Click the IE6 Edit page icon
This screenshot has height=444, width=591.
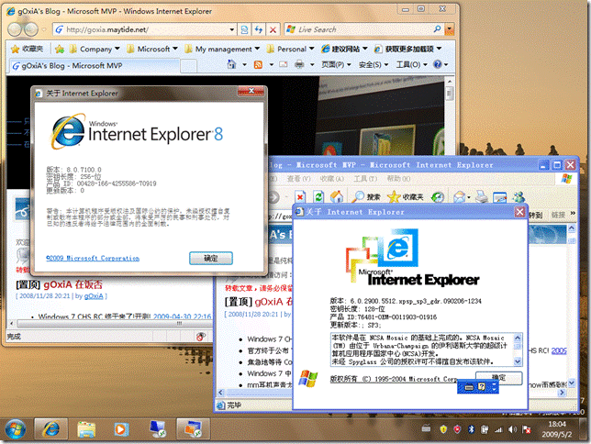coord(500,196)
